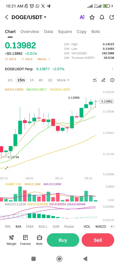
Task: Add DOGE/USDT to favorites star
Action: (x=92, y=17)
